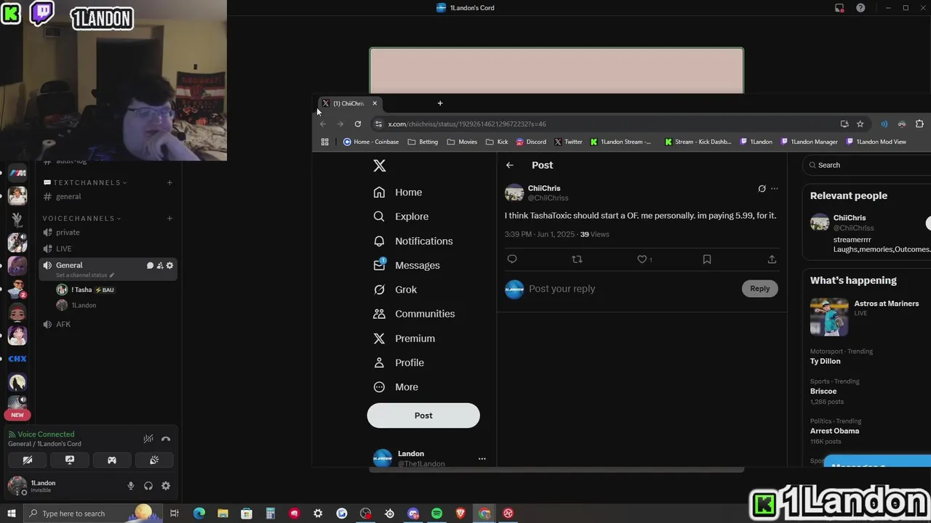This screenshot has width=931, height=523.
Task: Click the back arrow next to Post
Action: point(510,166)
